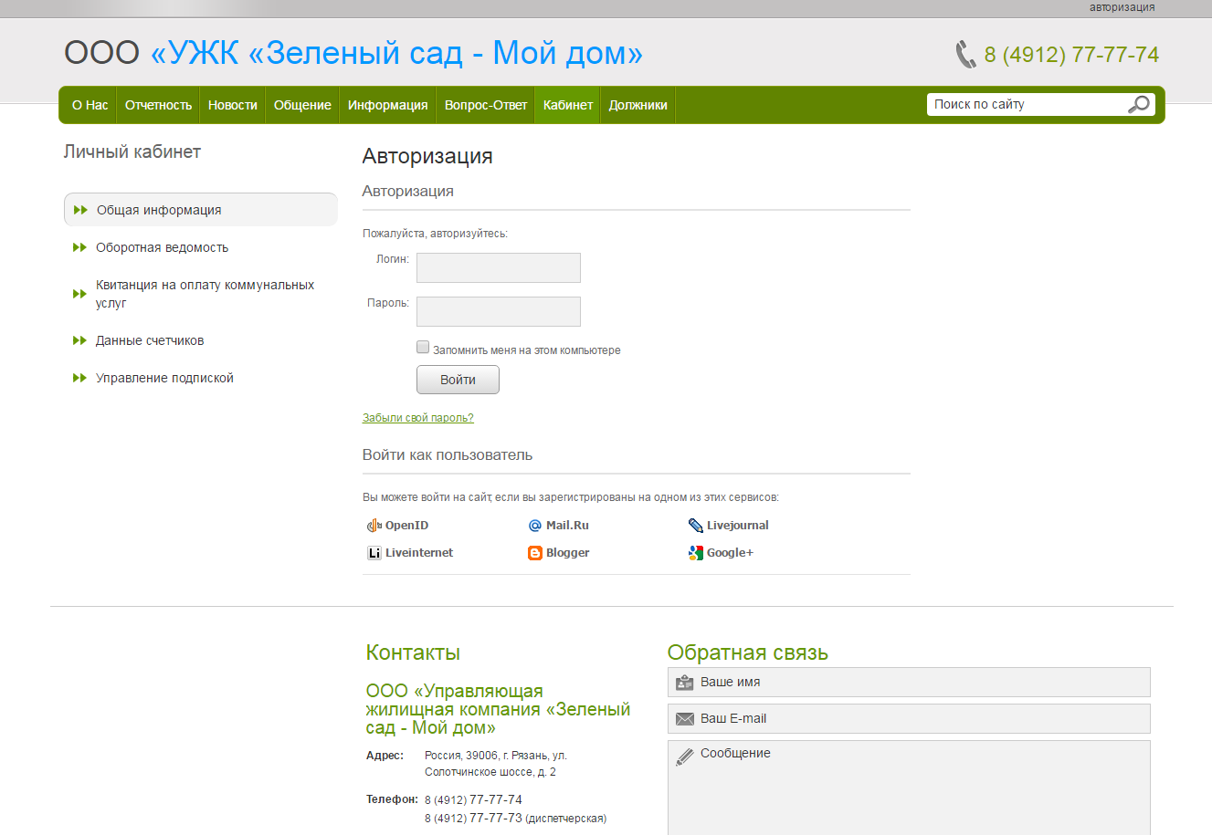Focus the Поиск по сайту search field

[1028, 105]
